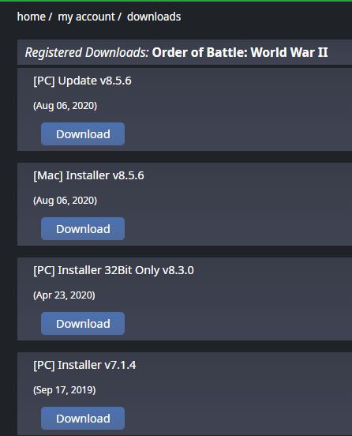352x436 pixels.
Task: Click the green progress bar at page top
Action: 176,1
